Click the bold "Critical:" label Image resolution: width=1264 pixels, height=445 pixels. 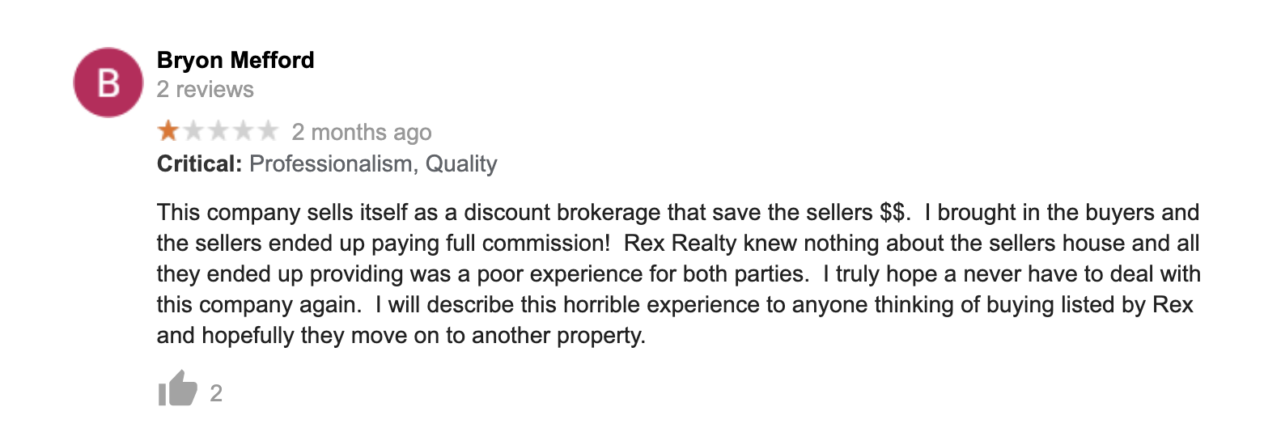199,164
